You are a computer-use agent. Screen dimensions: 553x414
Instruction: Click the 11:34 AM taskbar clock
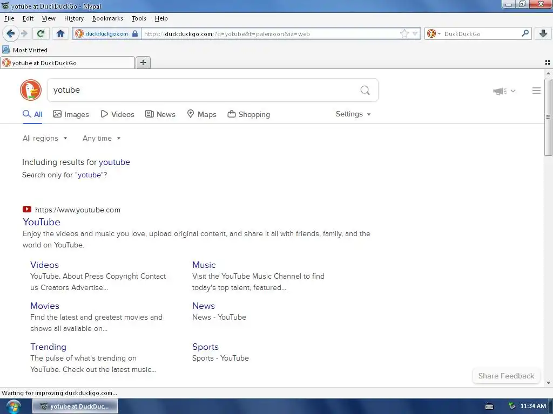pos(533,406)
